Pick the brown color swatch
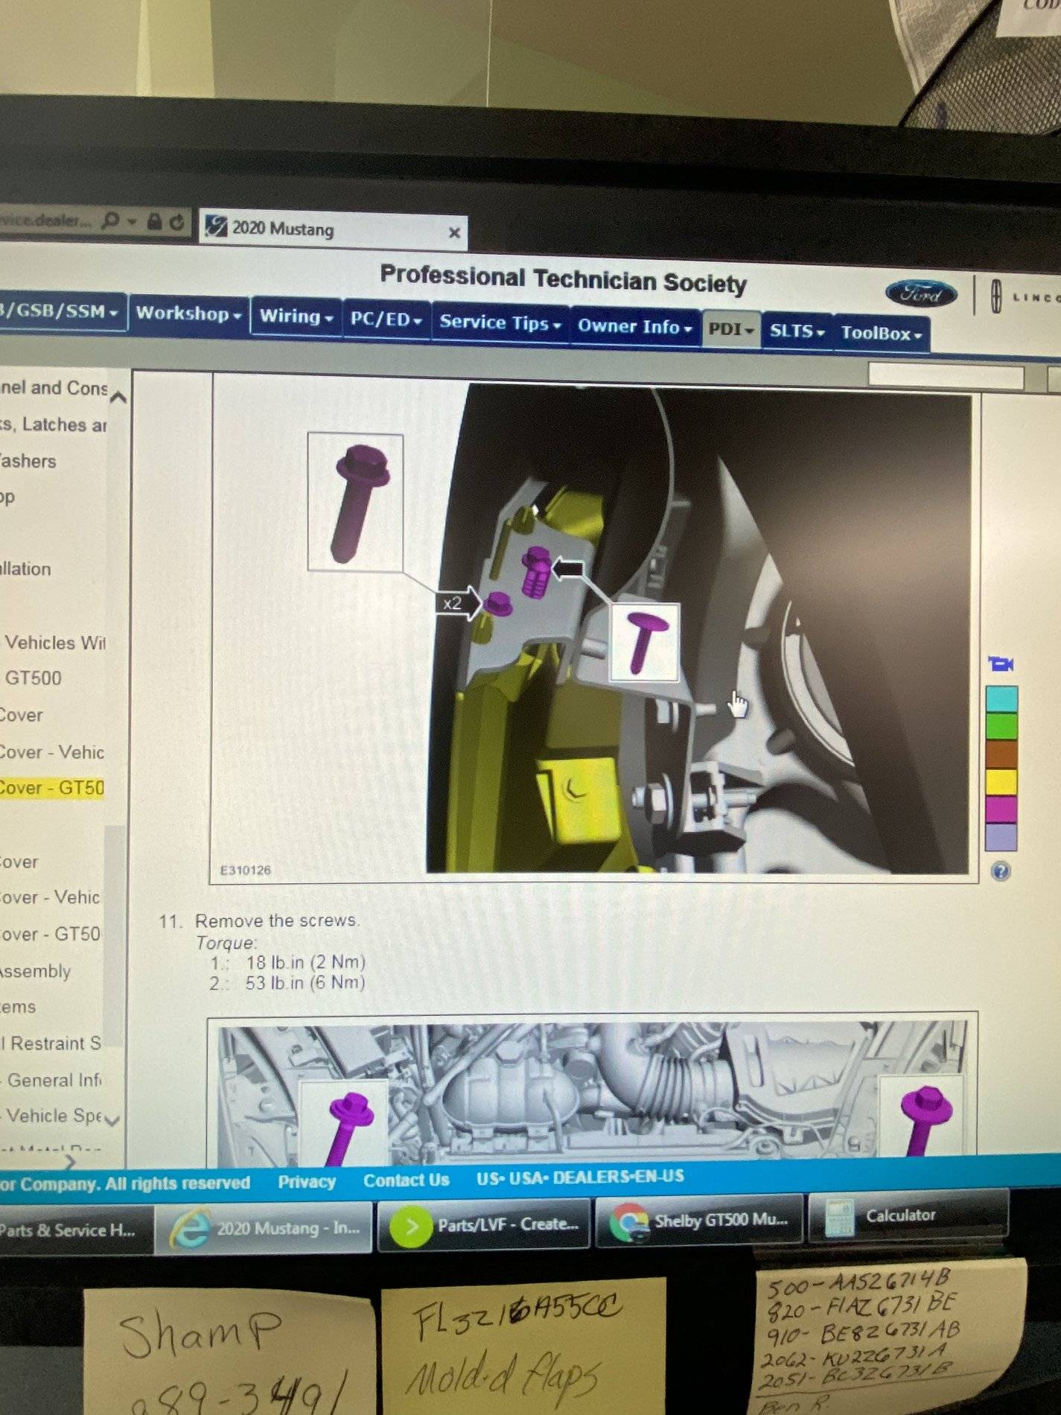This screenshot has height=1415, width=1061. click(1001, 754)
